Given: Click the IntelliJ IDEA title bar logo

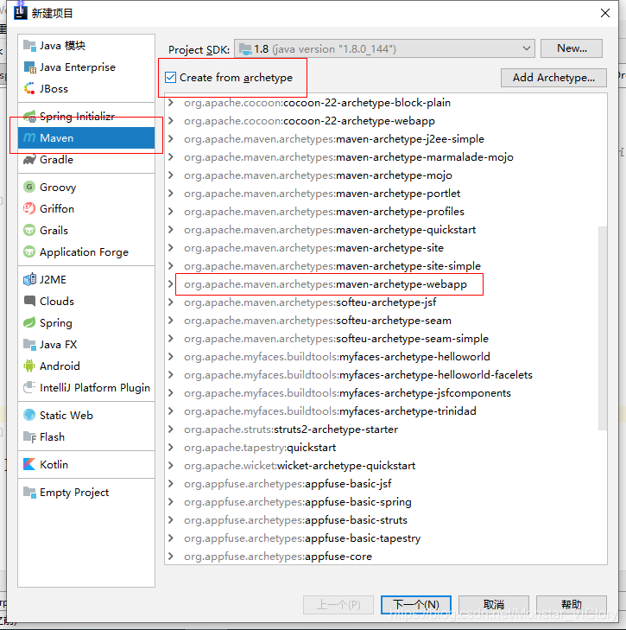Looking at the screenshot, I should coord(20,13).
